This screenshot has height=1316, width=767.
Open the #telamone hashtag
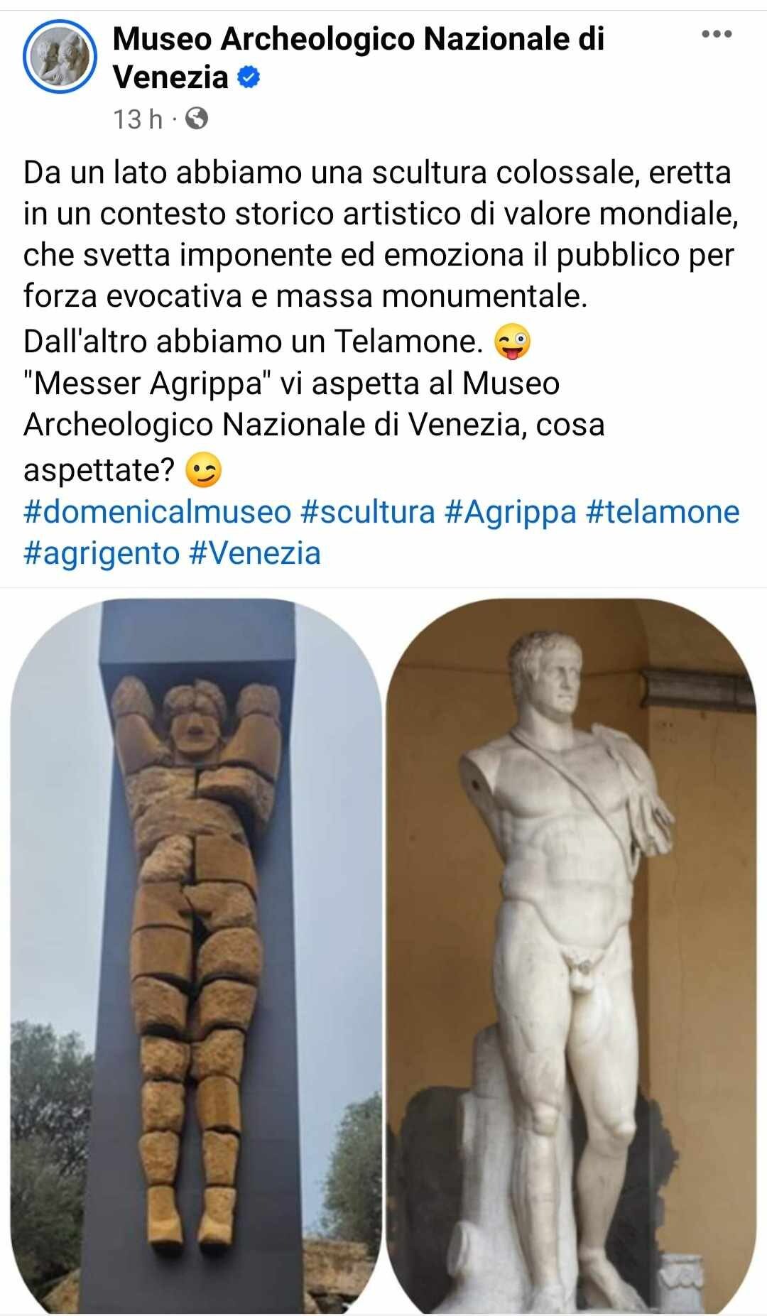pyautogui.click(x=663, y=512)
